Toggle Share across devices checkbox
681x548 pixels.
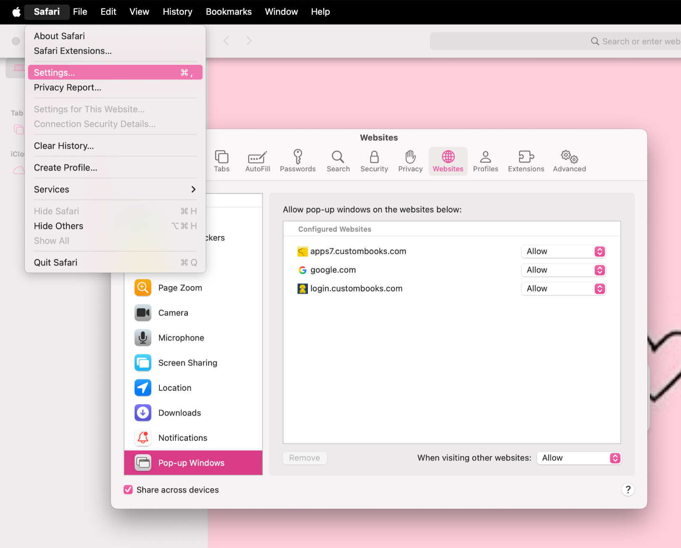[128, 490]
